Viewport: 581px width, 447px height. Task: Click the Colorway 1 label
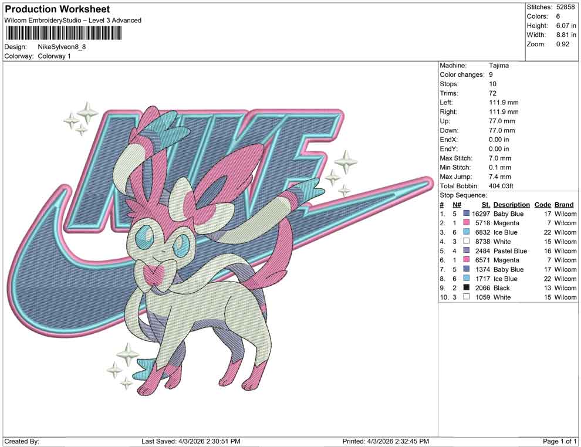point(56,56)
